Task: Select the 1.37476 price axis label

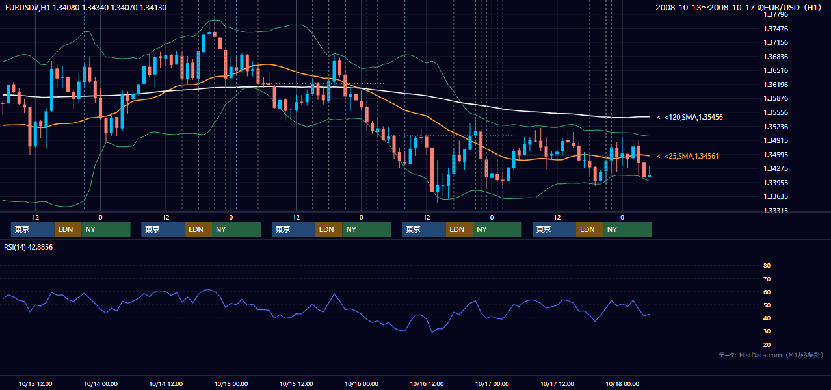Action: 776,29
